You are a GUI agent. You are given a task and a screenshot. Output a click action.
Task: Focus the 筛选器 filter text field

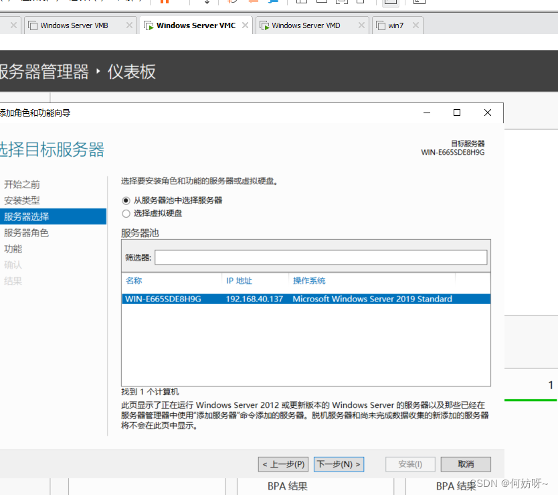pyautogui.click(x=321, y=257)
